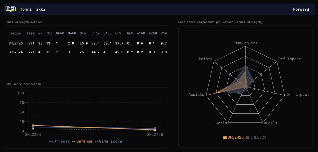The width and height of the screenshot is (318, 152).
Task: Click the player name Tommi Tikka
Action: click(x=33, y=10)
